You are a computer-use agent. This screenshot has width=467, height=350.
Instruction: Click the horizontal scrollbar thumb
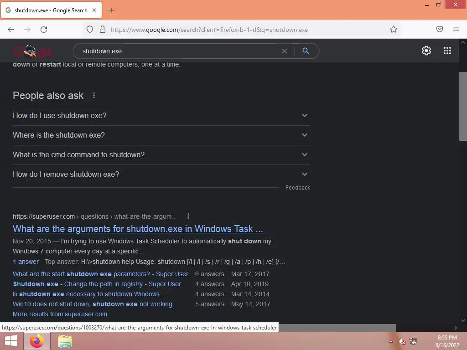[x=337, y=327]
